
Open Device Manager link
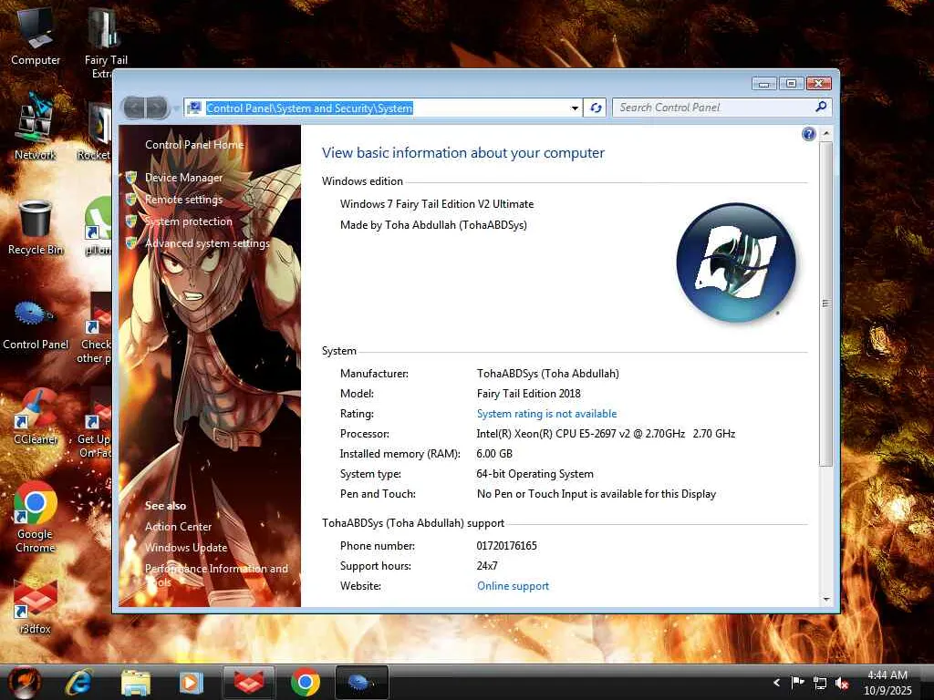[183, 178]
